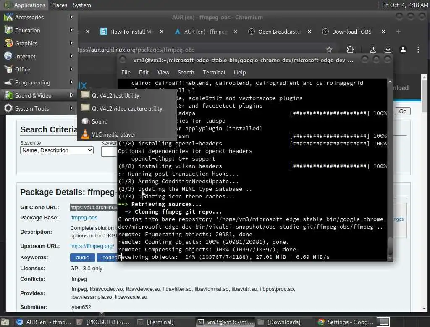
Task: Click the Go search button
Action: 403,111
